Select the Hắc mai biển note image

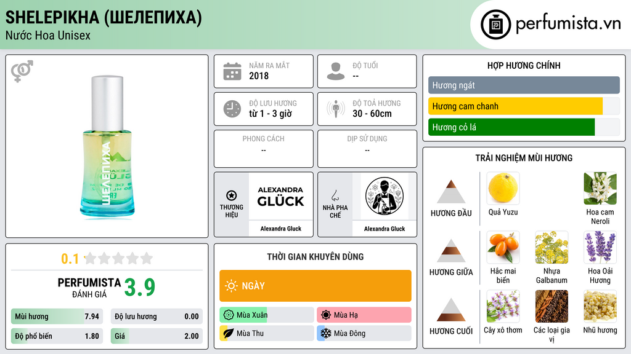(503, 247)
